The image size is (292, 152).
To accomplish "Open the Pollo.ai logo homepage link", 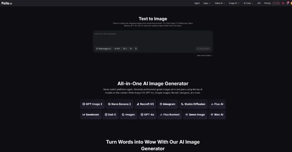I will pyautogui.click(x=7, y=3).
